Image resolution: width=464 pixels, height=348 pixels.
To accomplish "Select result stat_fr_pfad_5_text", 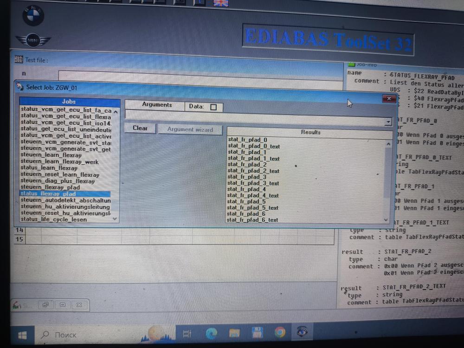I will click(x=253, y=208).
